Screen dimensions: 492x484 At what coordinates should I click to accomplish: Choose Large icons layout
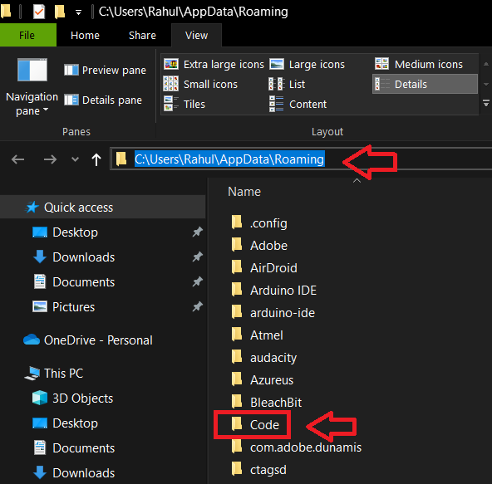[307, 64]
